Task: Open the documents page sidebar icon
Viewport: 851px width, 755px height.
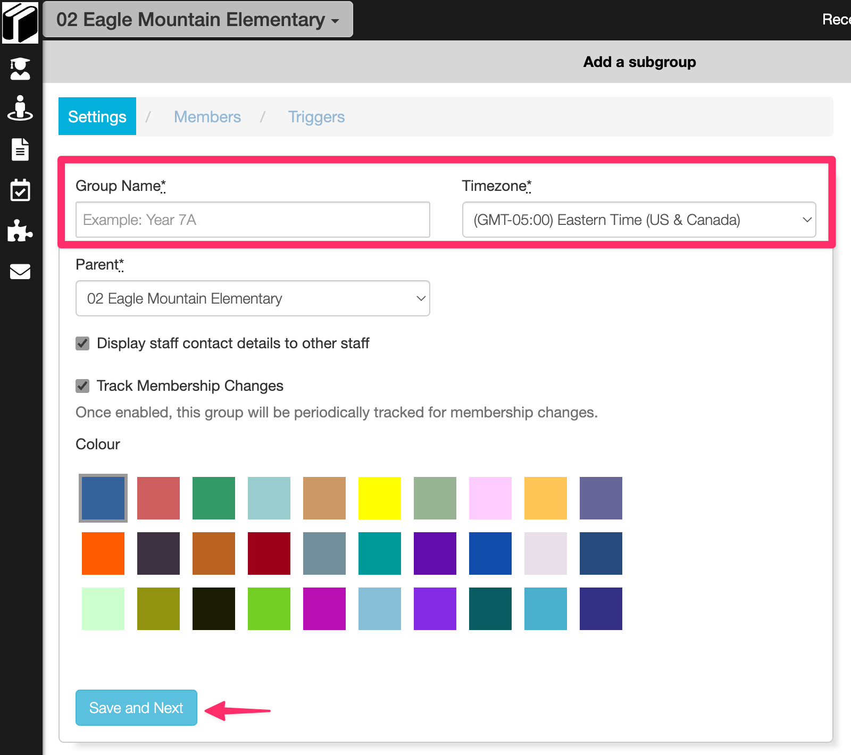Action: [x=20, y=149]
